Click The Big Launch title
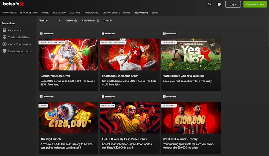Screen dimensions: 269x156 (51, 139)
